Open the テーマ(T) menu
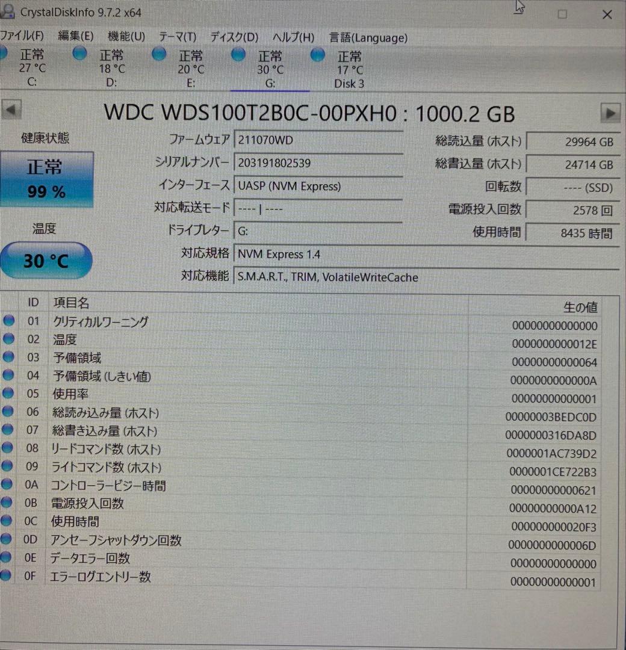Image resolution: width=626 pixels, height=650 pixels. tap(176, 37)
